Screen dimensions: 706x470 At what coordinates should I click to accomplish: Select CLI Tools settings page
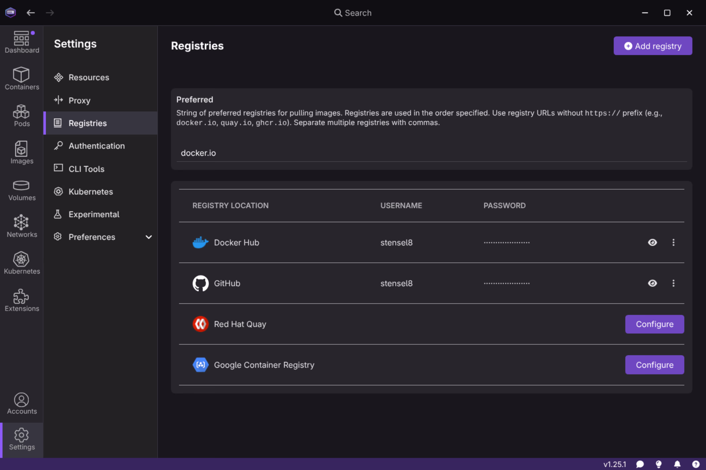click(101, 169)
